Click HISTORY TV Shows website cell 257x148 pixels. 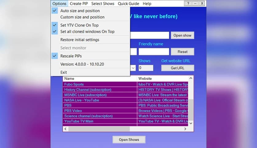(163, 90)
